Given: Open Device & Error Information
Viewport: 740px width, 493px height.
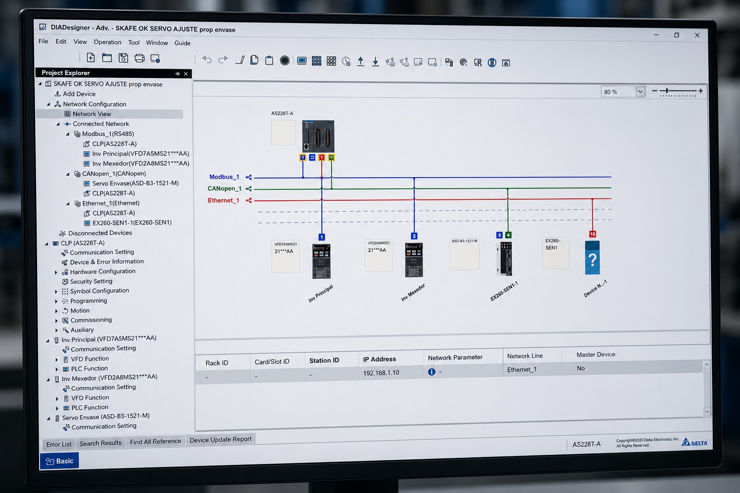Looking at the screenshot, I should point(107,262).
